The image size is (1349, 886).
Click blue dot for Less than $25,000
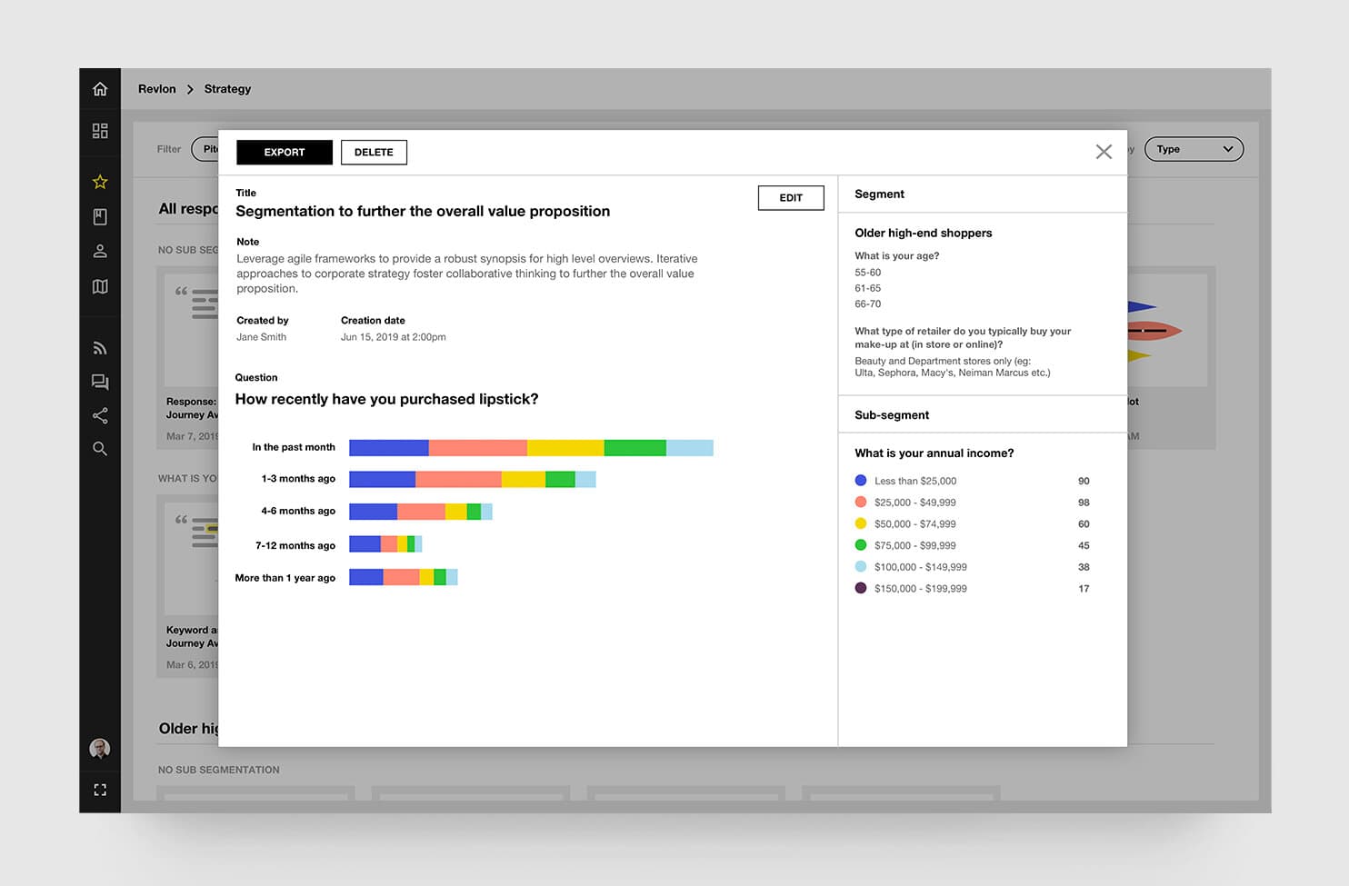tap(861, 481)
